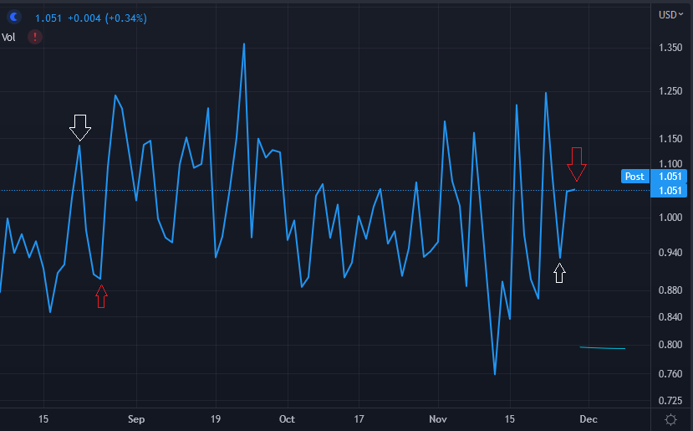Screen dimensions: 693x431
Task: Click the 1.051 last price value
Action: pyautogui.click(x=48, y=18)
